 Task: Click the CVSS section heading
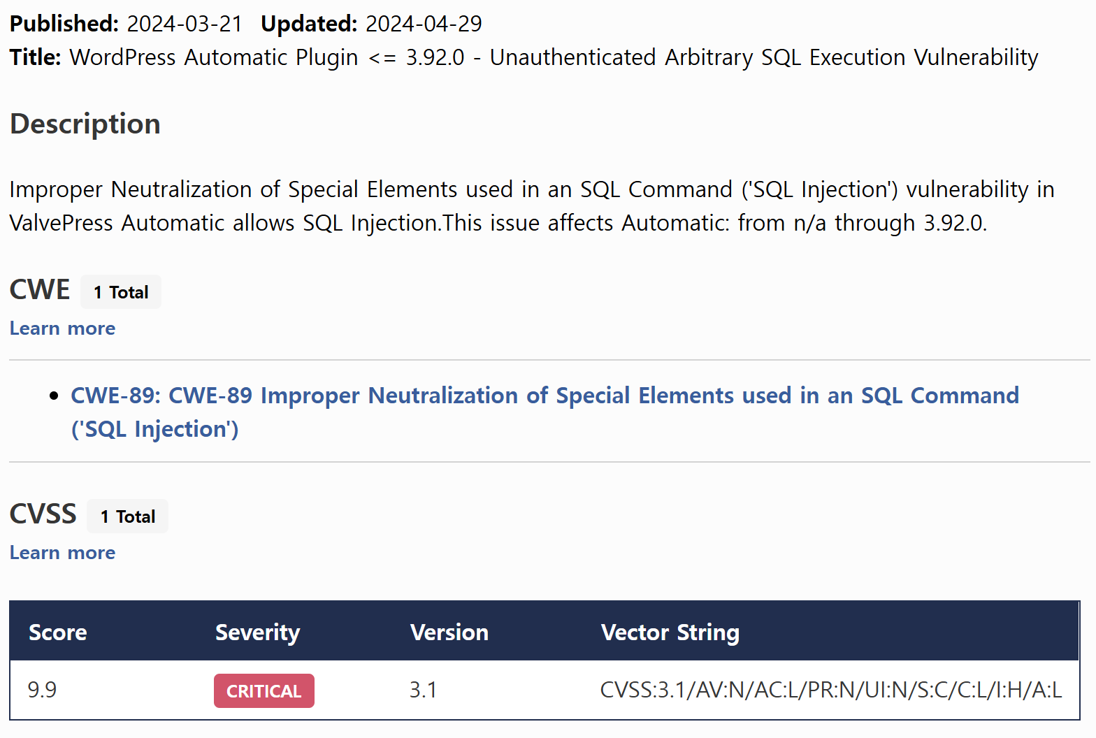click(x=43, y=514)
